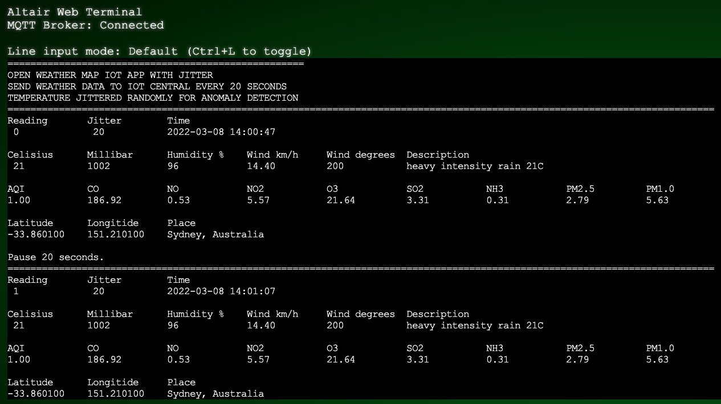This screenshot has width=721, height=404.
Task: Click the TEMPERATURE JITTERED RANDOMLY line
Action: click(x=153, y=98)
